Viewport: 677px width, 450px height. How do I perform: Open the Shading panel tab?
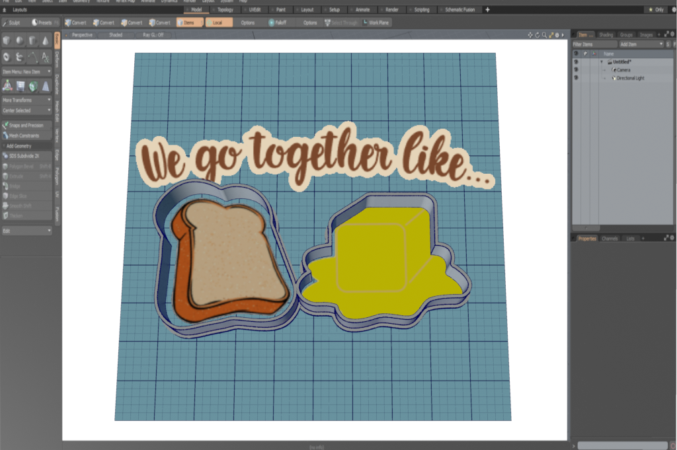606,34
